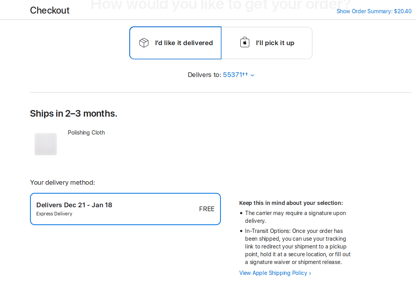This screenshot has height=285, width=416.
Task: Click the Polishing Cloth product name
Action: 86,133
